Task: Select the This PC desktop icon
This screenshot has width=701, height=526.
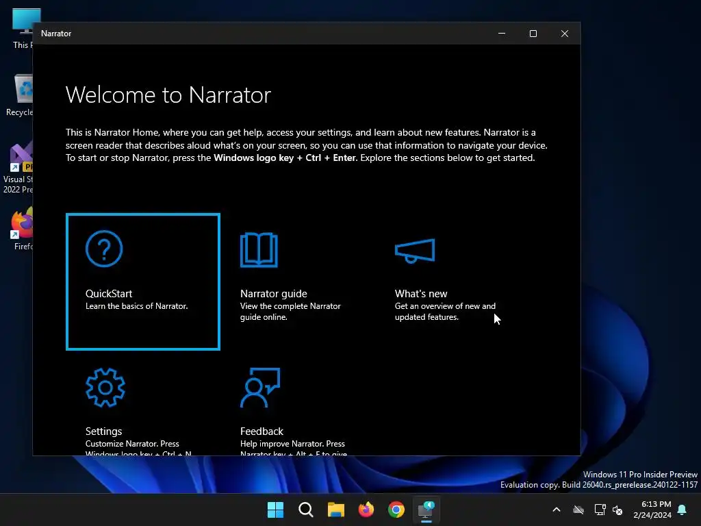Action: pos(22,29)
